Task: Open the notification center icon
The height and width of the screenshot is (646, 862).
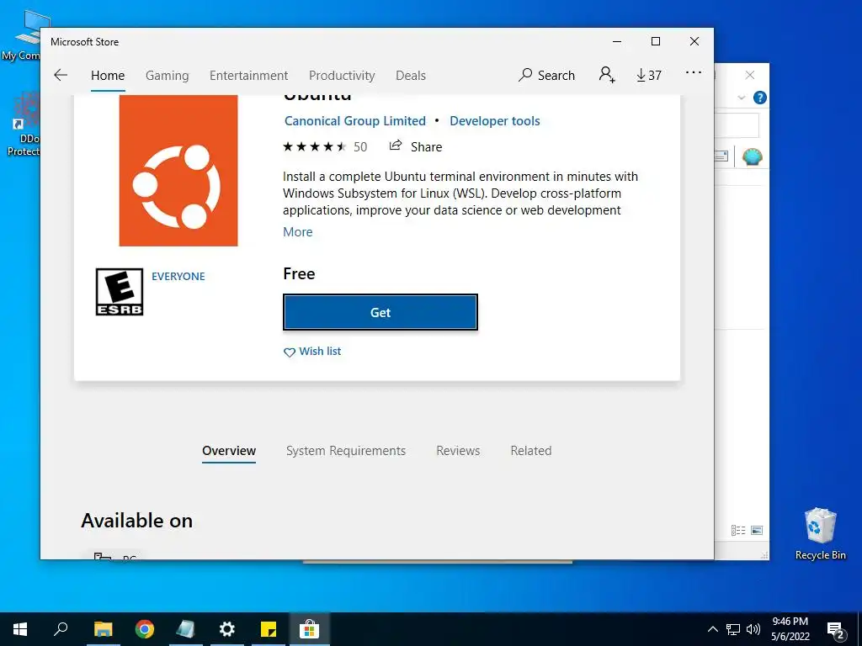Action: tap(836, 631)
